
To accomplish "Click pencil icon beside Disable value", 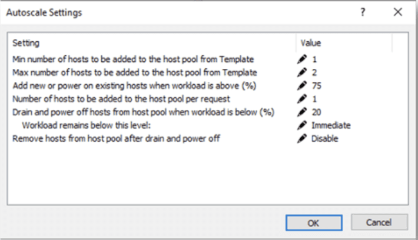I will pyautogui.click(x=303, y=138).
